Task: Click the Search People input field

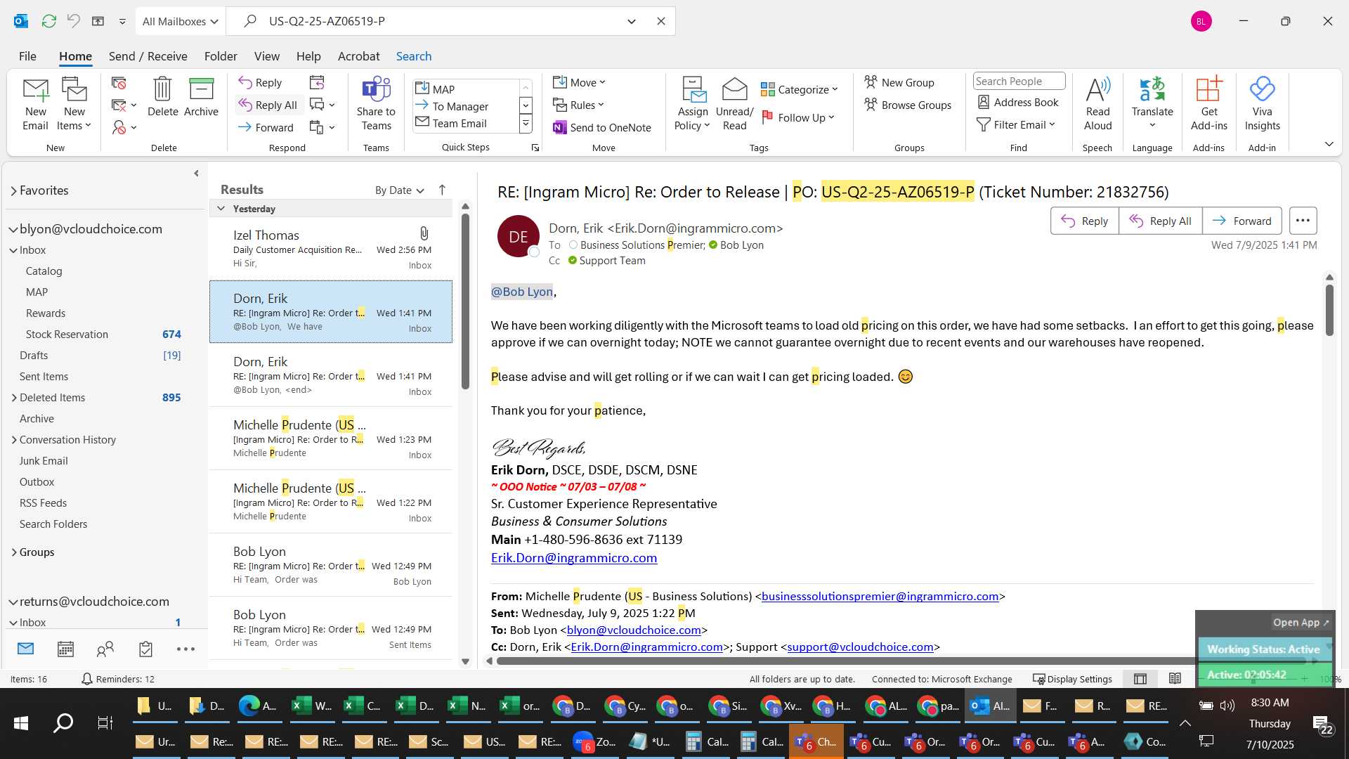Action: [1019, 82]
